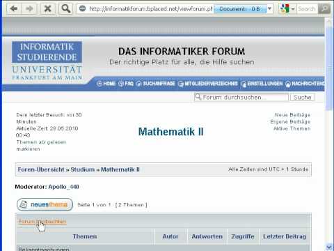
Task: Click the Google search engine icon
Action: pos(285,9)
